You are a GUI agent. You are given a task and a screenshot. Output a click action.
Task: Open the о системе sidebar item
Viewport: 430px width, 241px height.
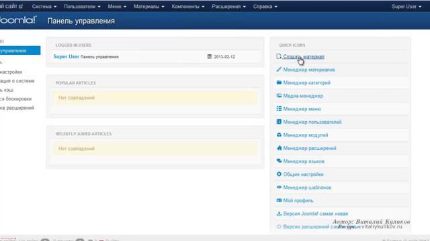pos(17,81)
